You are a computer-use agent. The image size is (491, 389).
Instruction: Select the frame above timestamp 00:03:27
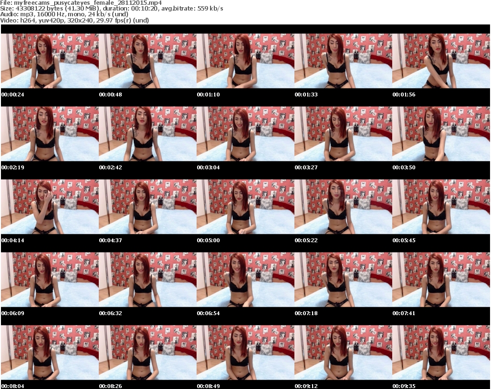coord(343,134)
